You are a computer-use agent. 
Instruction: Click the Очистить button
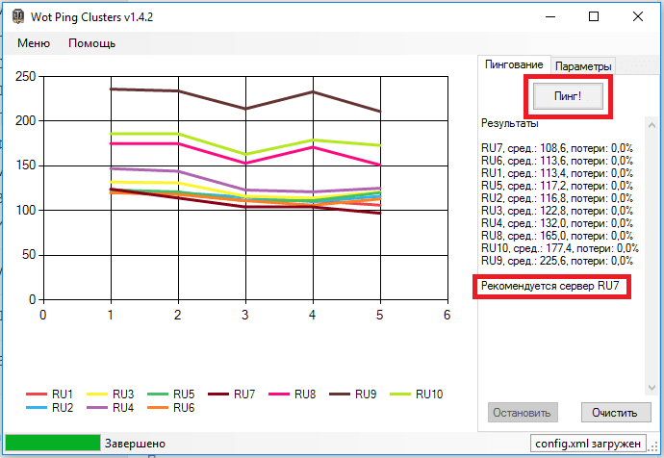tap(616, 412)
